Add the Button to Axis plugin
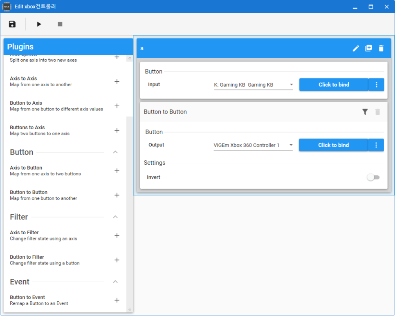The width and height of the screenshot is (395, 316). click(x=117, y=106)
